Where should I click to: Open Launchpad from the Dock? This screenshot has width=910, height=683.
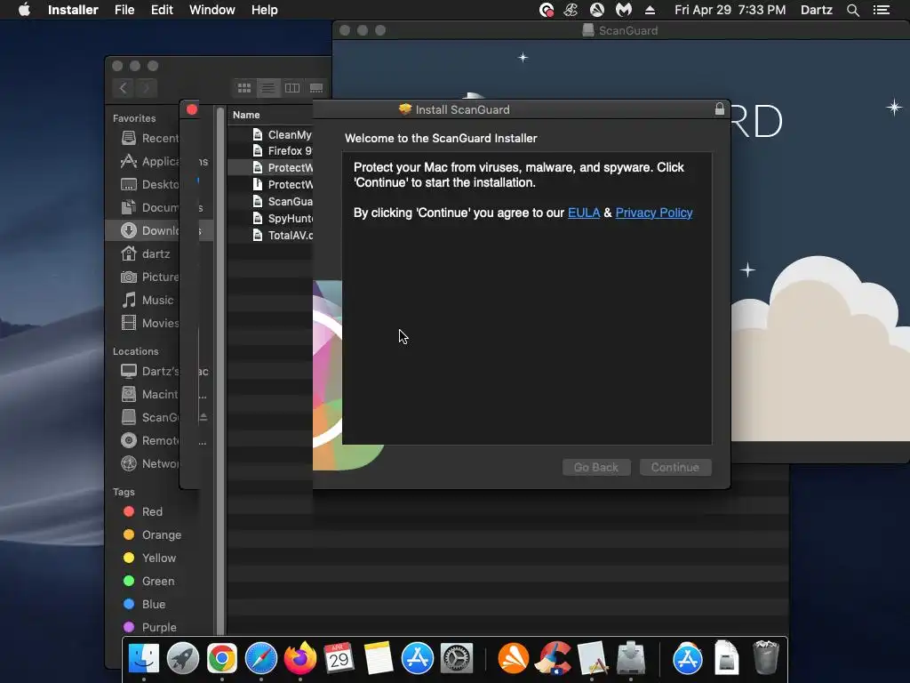(183, 658)
